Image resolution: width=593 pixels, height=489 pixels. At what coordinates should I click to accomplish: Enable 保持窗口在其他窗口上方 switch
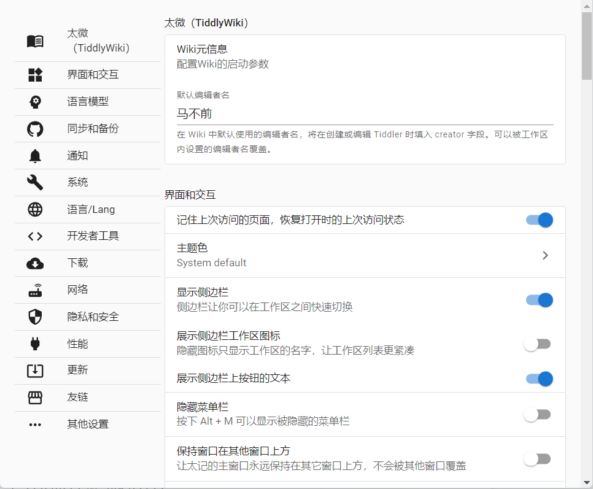[537, 459]
